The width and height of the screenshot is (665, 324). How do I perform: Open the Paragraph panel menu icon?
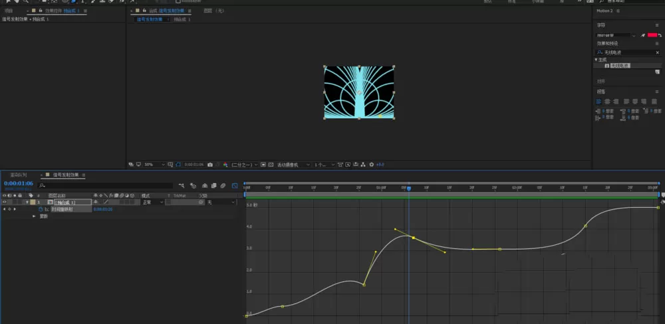[657, 92]
